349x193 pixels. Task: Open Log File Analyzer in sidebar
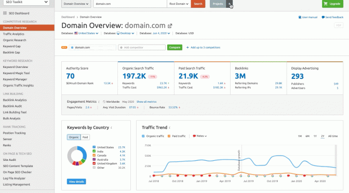click(14, 178)
